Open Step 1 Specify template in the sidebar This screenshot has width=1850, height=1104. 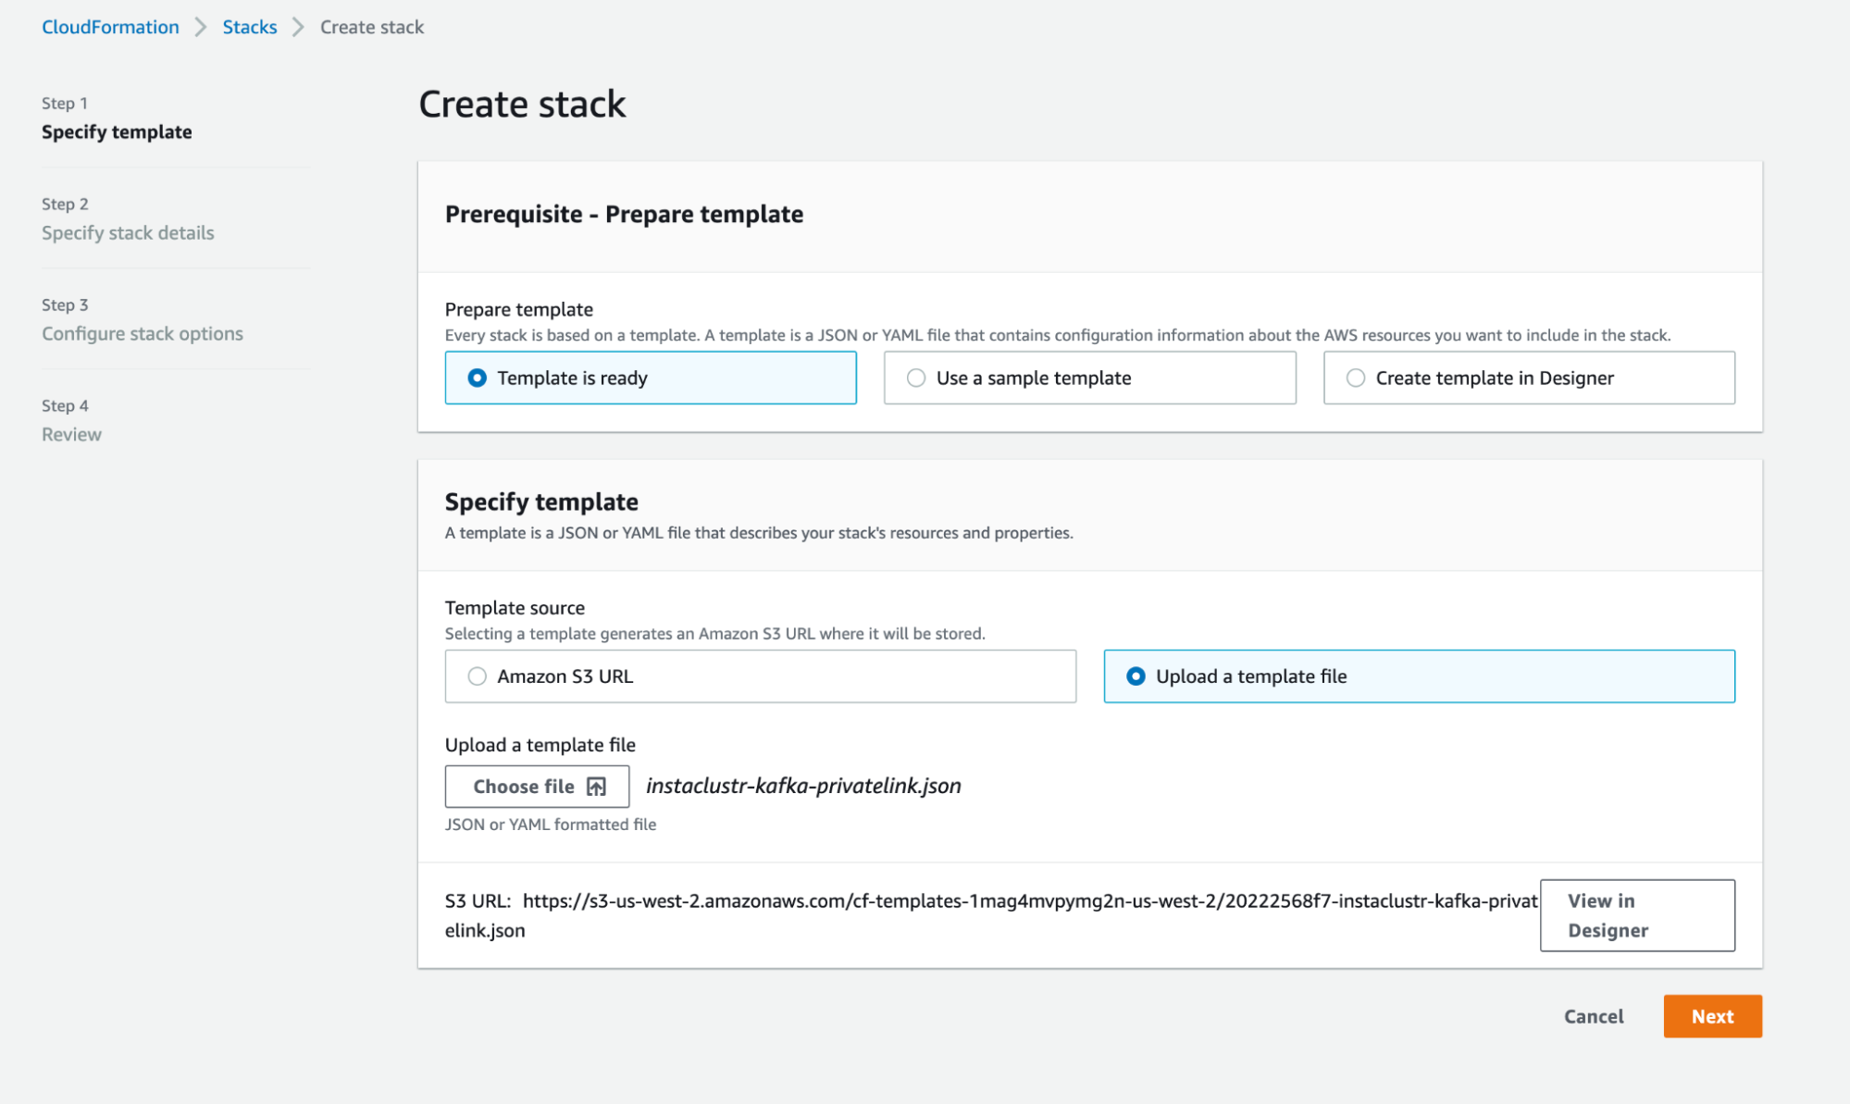pyautogui.click(x=117, y=131)
